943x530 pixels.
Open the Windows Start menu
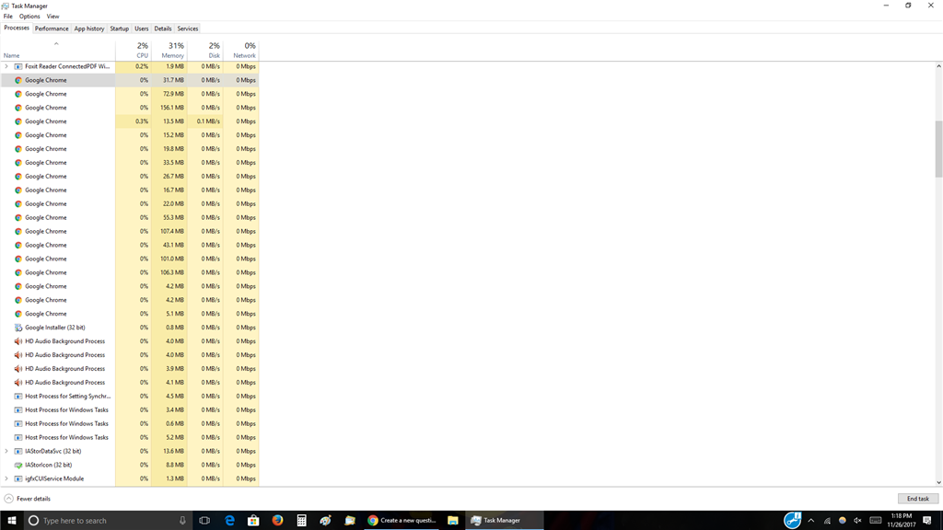pyautogui.click(x=11, y=521)
